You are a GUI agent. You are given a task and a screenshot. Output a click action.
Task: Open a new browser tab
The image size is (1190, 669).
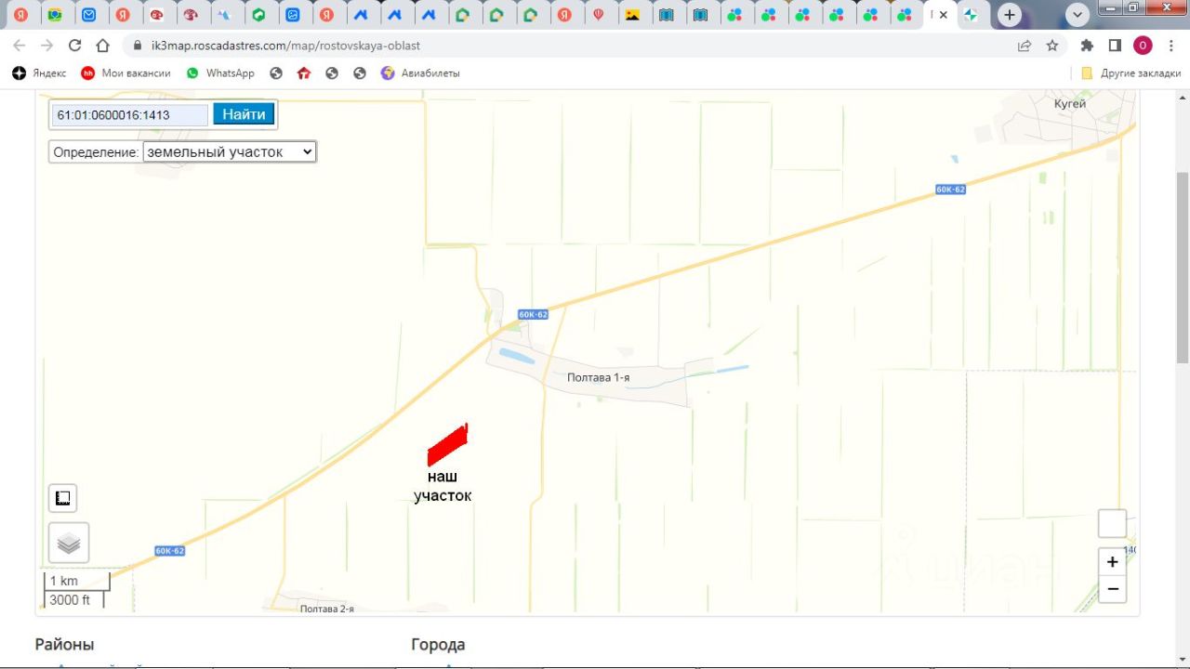1009,15
